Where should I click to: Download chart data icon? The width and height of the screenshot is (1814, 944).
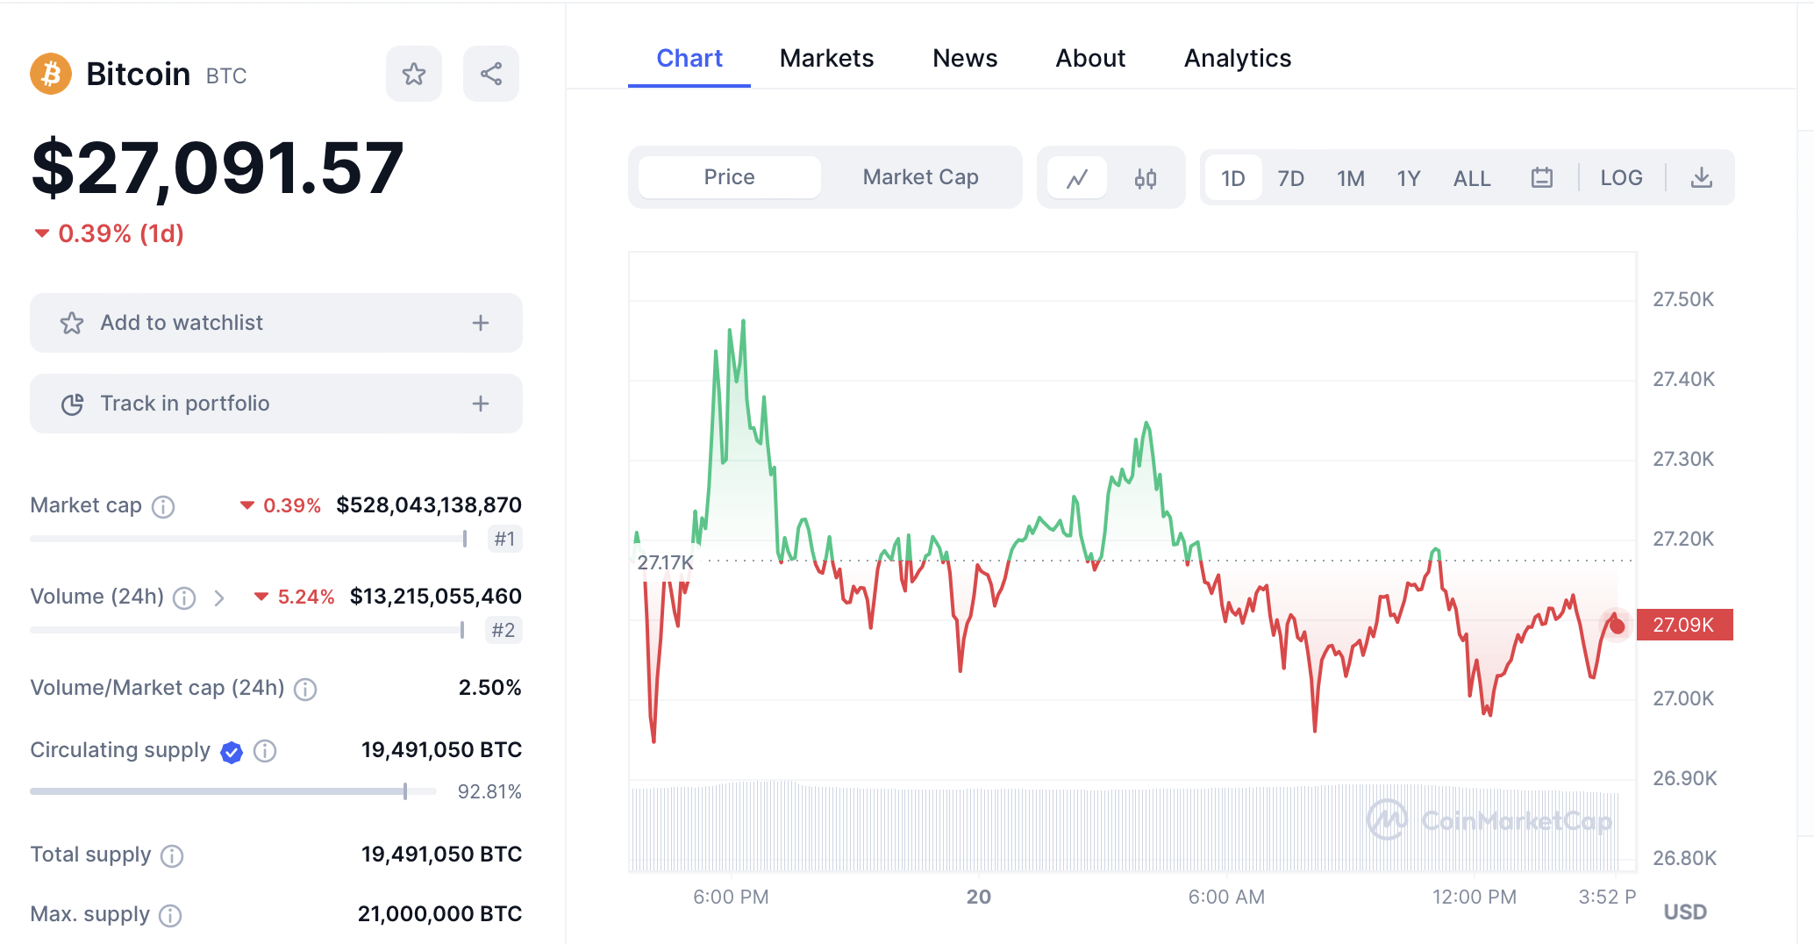(1701, 178)
